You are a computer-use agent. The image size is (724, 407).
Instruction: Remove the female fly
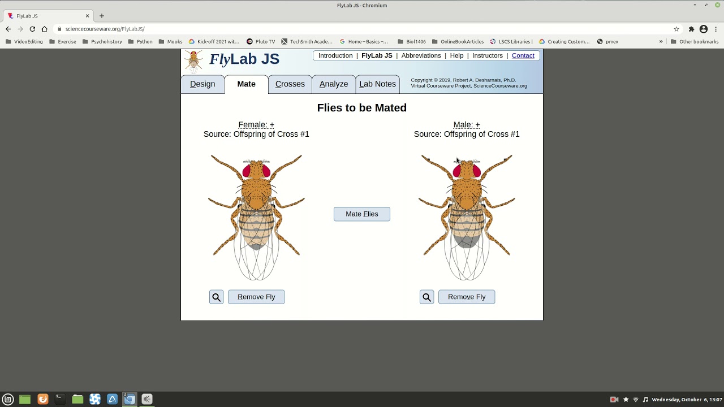pyautogui.click(x=256, y=297)
